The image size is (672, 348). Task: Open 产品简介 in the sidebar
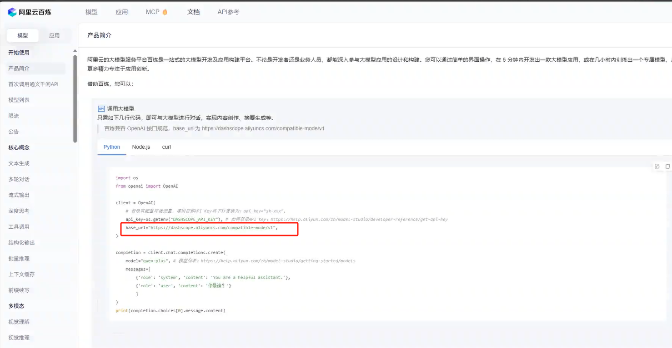36,68
